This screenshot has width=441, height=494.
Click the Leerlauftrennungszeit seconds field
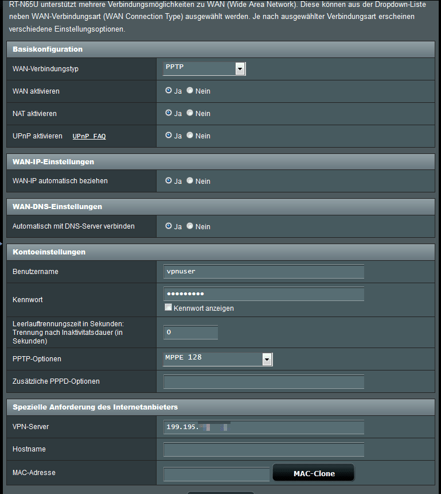click(x=190, y=333)
